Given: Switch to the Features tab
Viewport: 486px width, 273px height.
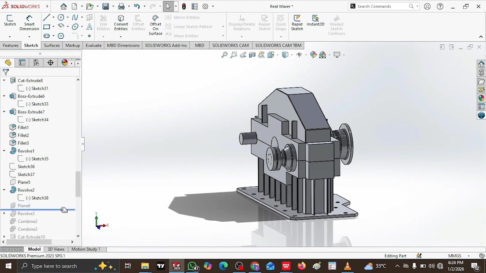Looking at the screenshot, I should coord(11,45).
